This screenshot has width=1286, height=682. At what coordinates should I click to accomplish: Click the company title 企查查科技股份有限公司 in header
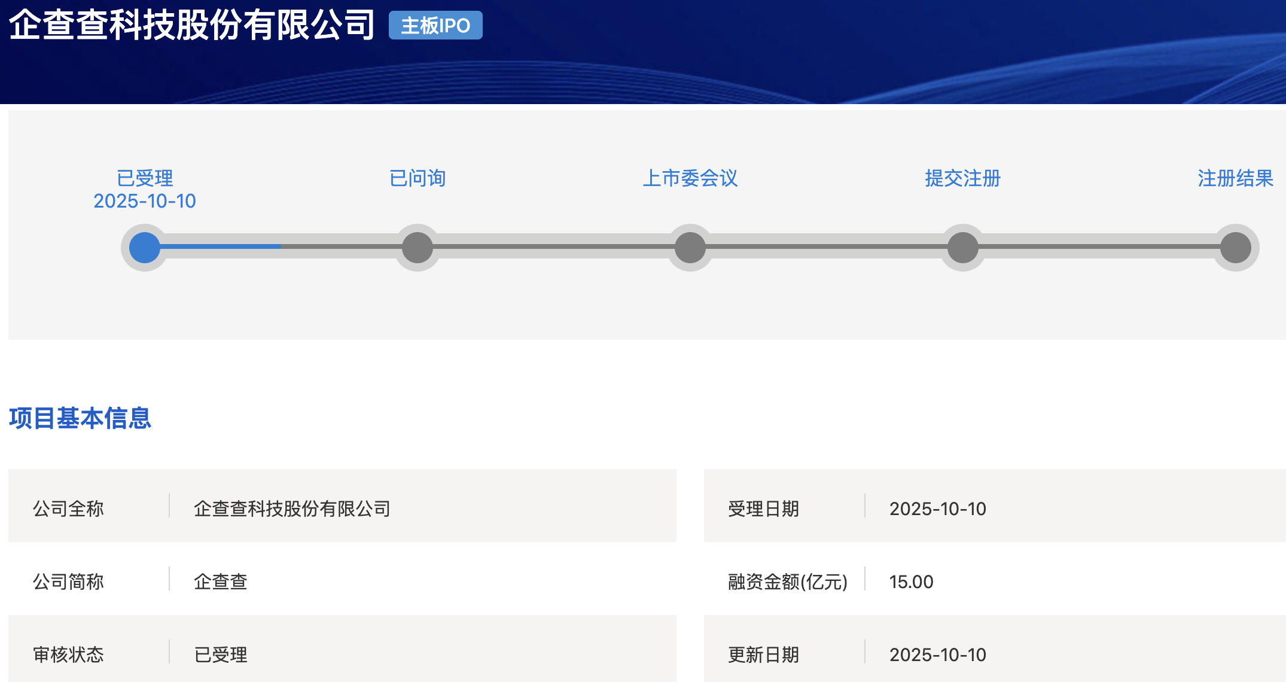click(191, 25)
